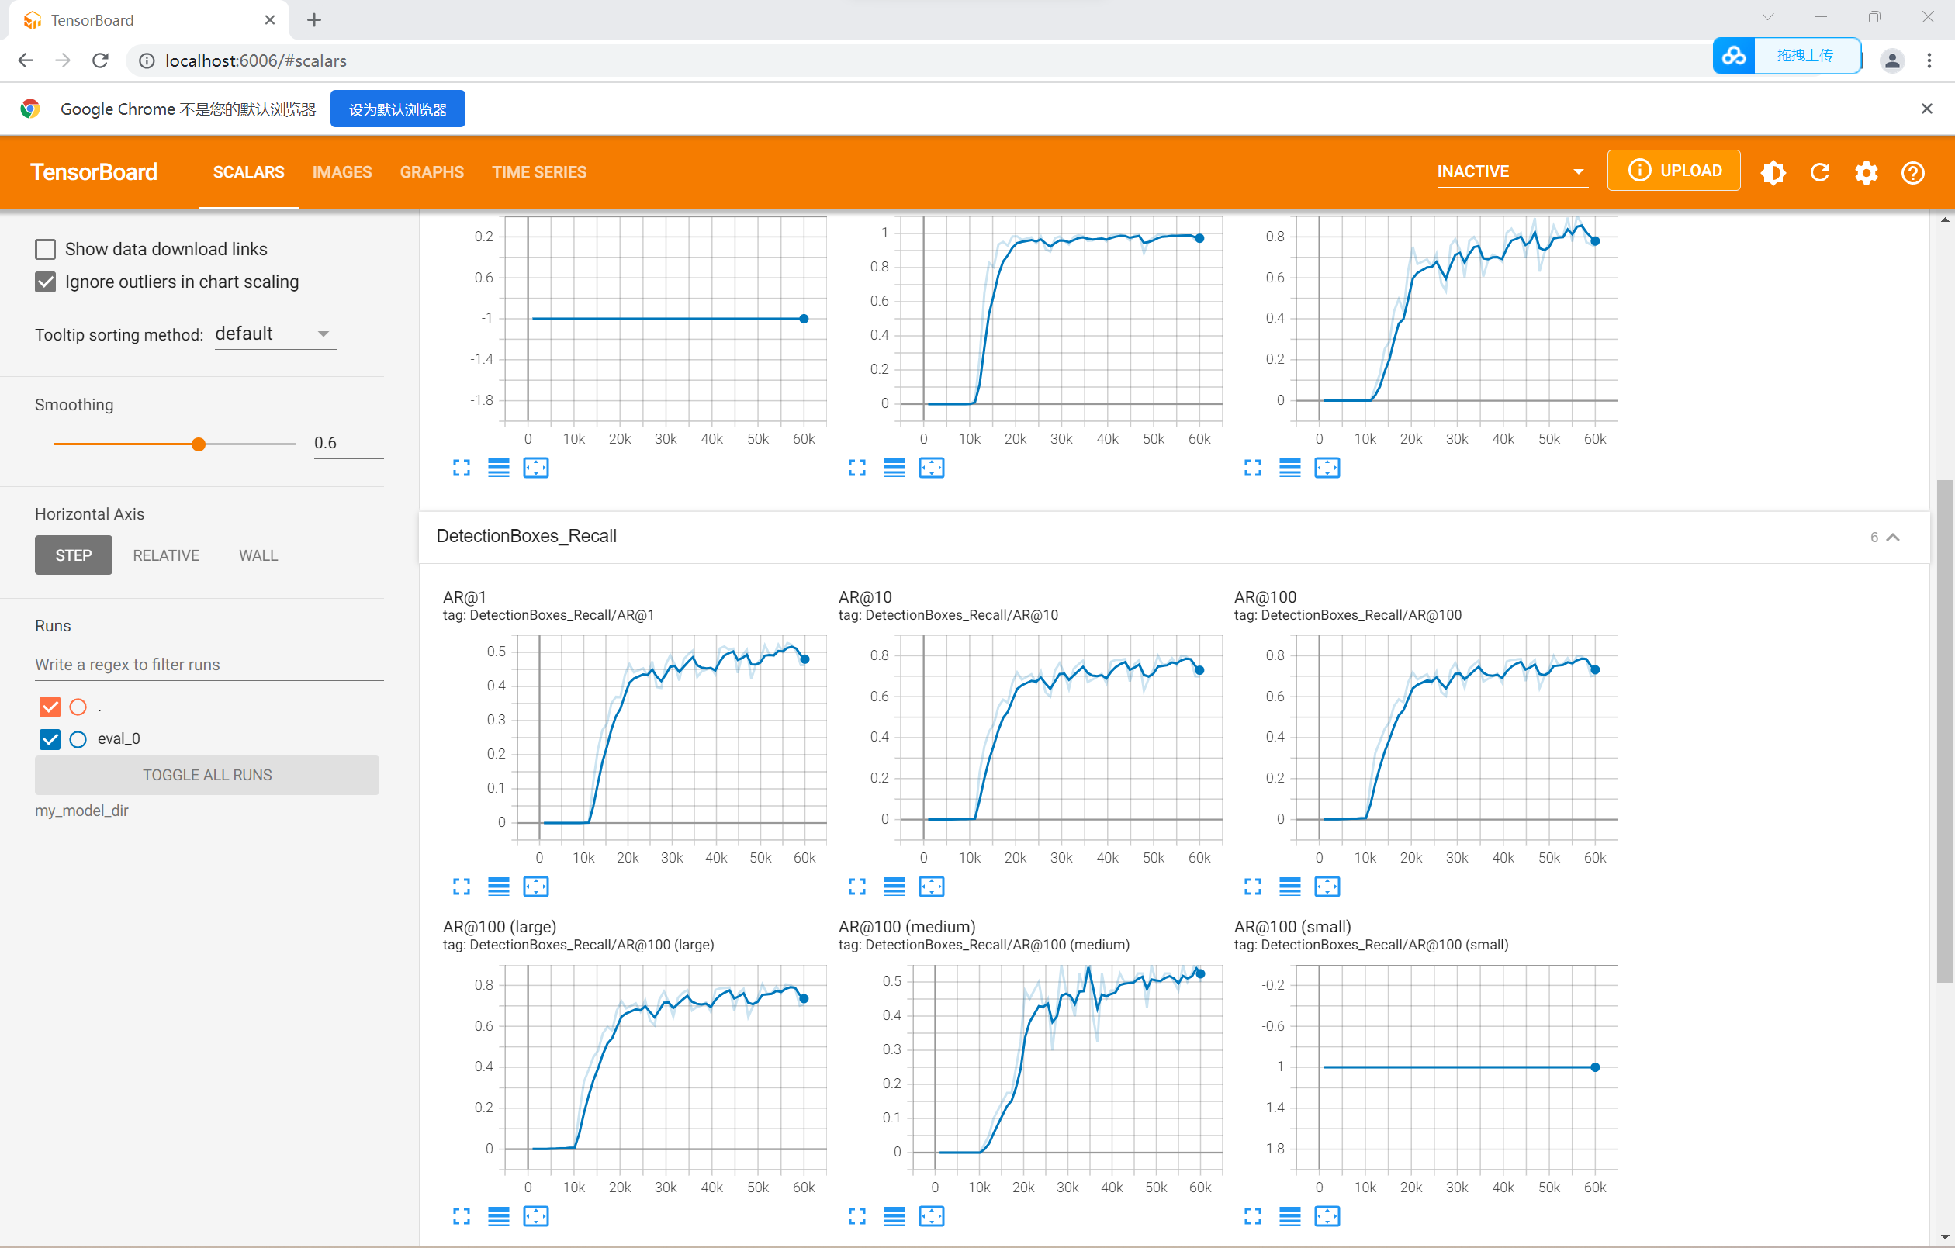The height and width of the screenshot is (1248, 1955).
Task: Click the TensorBoard dark mode icon
Action: point(1773,172)
